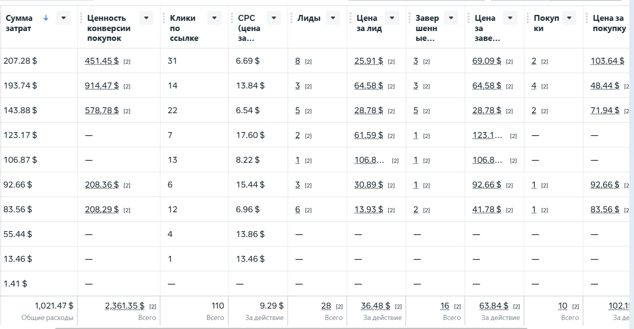The height and width of the screenshot is (329, 634).
Task: Click the Цена за покупку column header
Action: 609,23
